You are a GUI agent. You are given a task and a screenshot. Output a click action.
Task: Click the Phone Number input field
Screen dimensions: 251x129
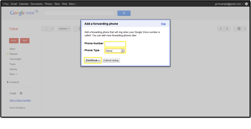point(115,44)
